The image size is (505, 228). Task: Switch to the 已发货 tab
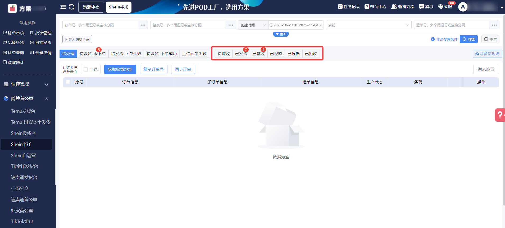[241, 54]
